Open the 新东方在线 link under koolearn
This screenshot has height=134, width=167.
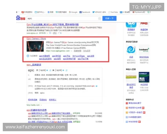[x=144, y=57]
